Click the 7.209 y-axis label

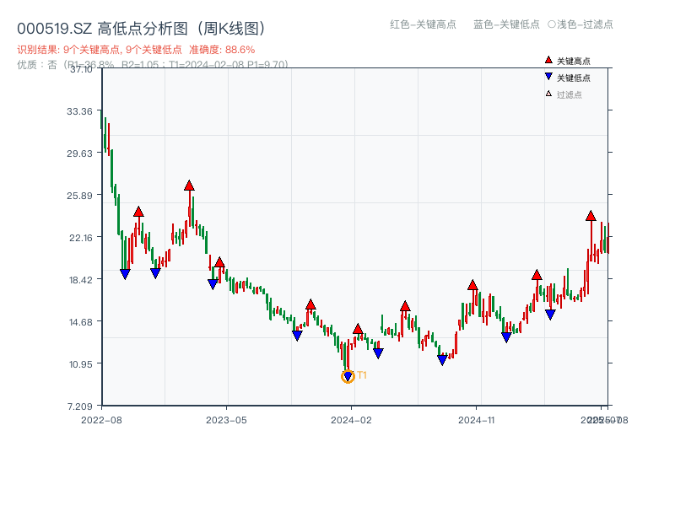click(x=79, y=406)
